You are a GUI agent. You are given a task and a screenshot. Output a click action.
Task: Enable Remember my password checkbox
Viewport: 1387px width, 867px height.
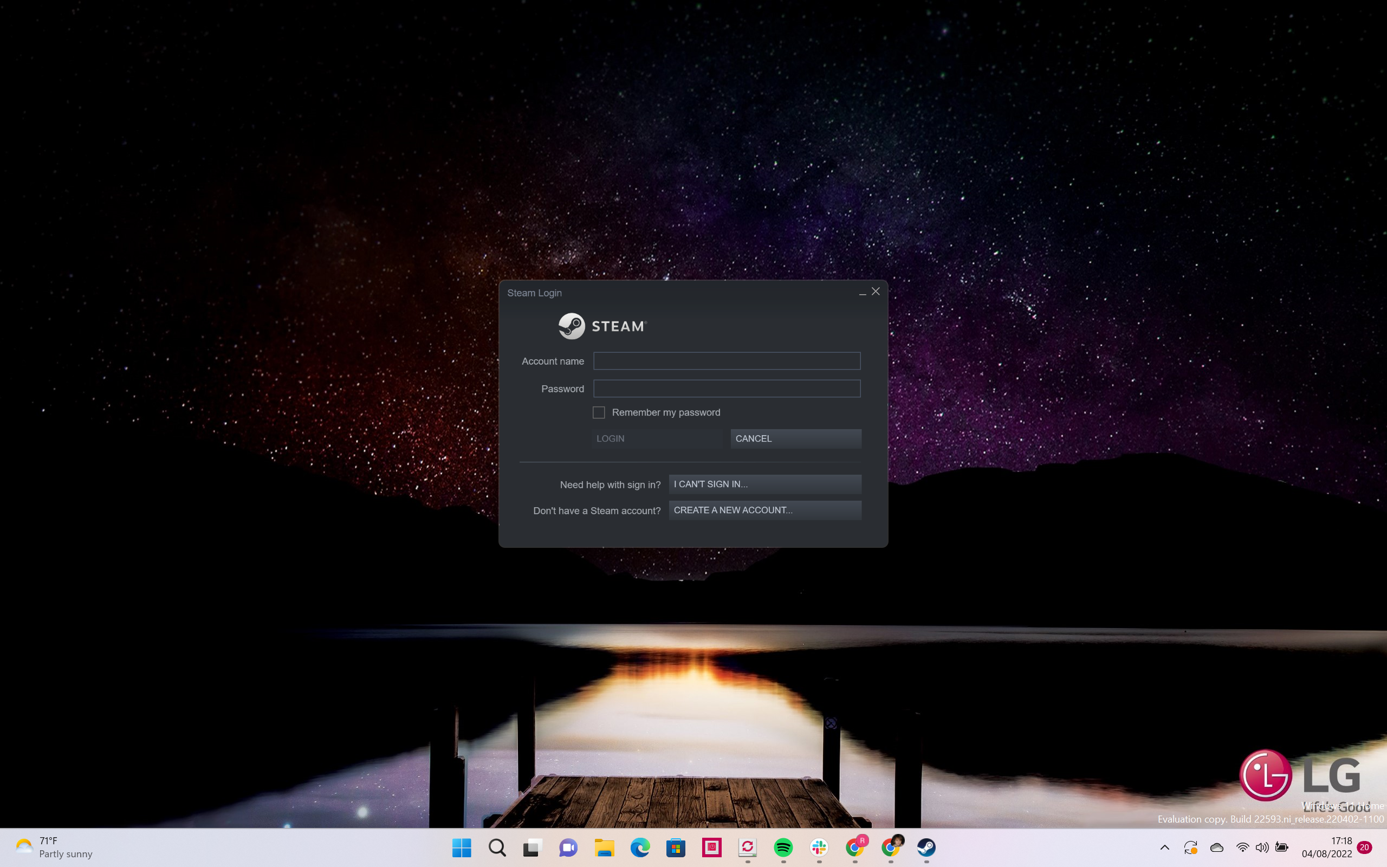point(598,411)
